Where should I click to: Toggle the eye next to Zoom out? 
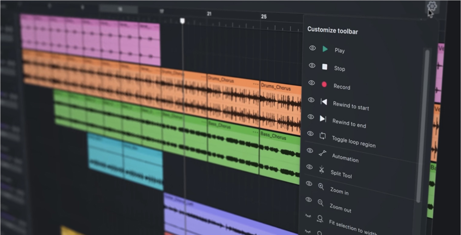tap(308, 199)
